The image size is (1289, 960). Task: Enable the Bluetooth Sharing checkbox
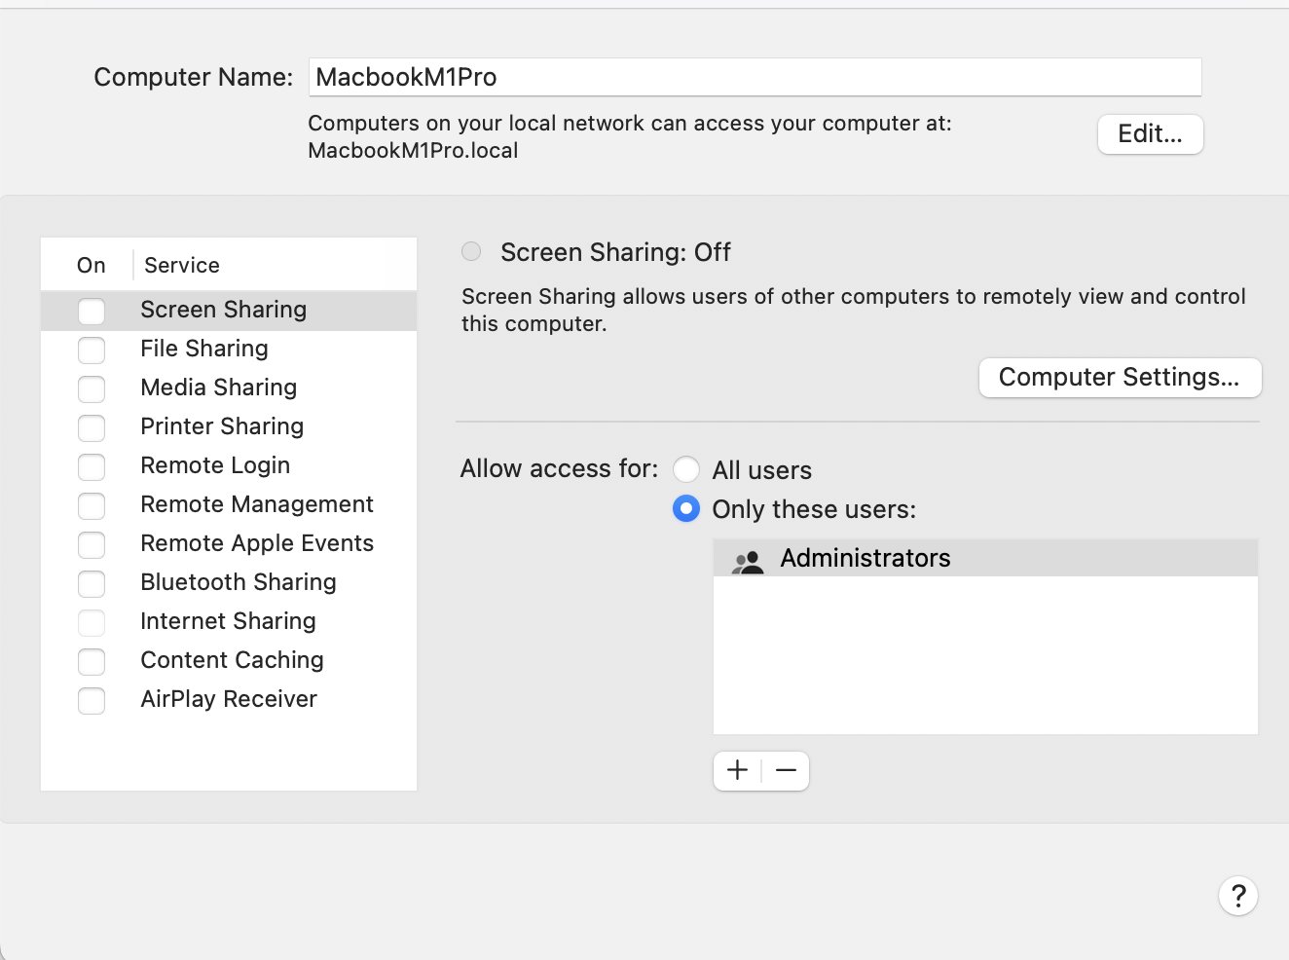(x=92, y=583)
